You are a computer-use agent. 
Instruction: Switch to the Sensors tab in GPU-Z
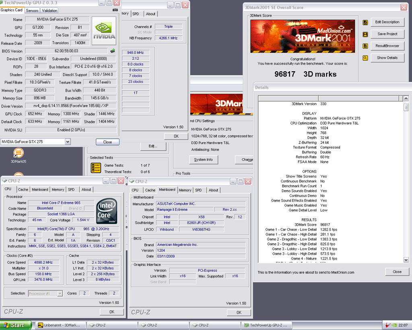click(x=32, y=10)
